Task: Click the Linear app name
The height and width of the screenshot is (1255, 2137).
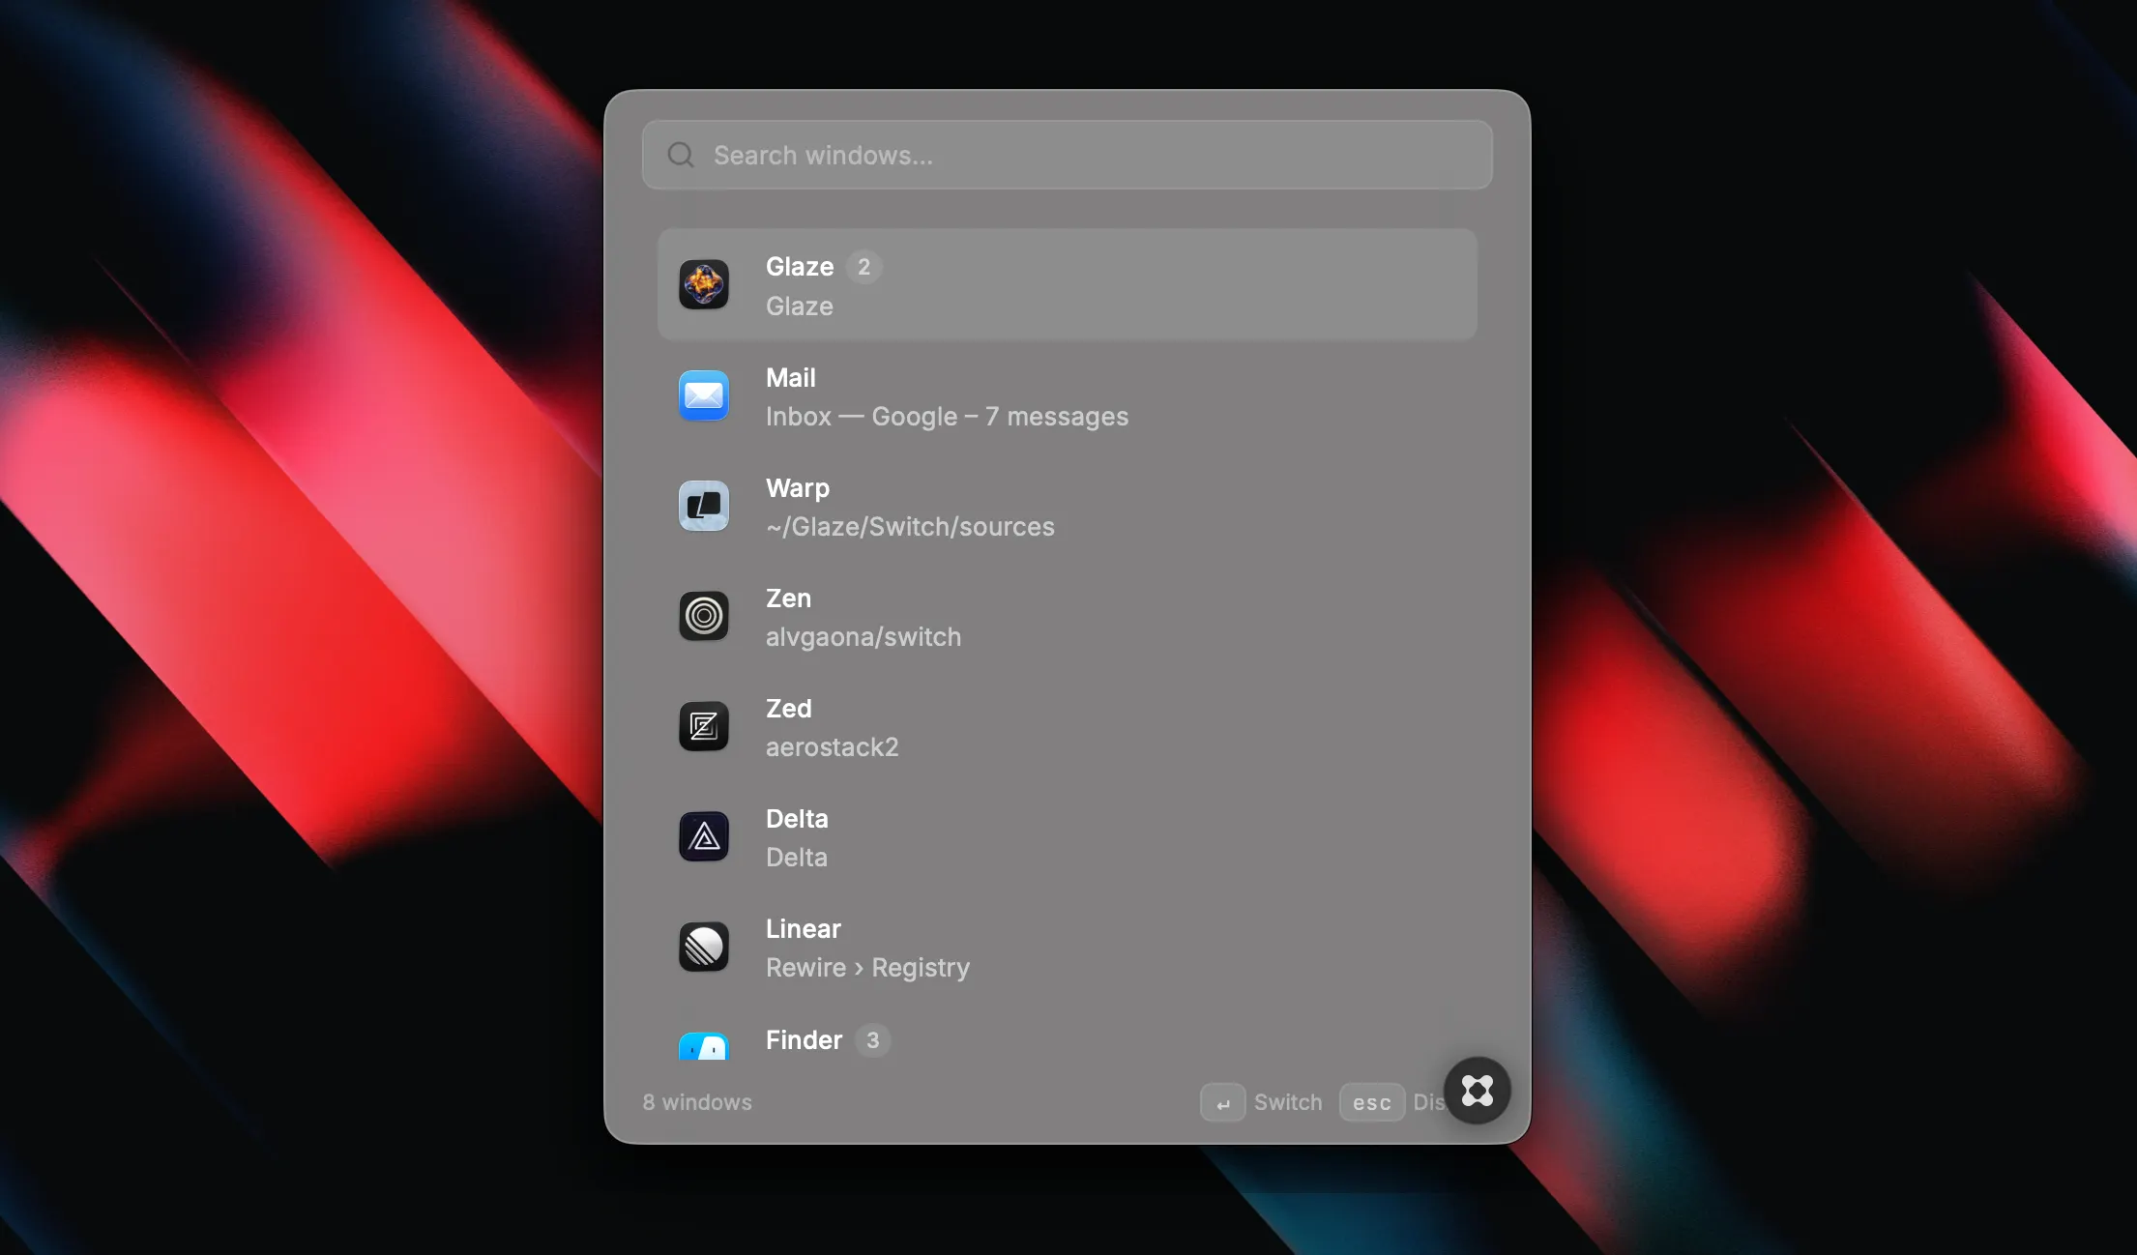Action: 804,929
